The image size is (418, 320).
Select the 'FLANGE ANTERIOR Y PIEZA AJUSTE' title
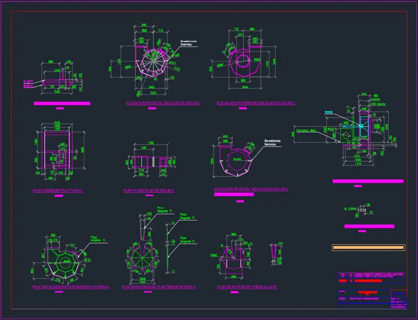click(x=247, y=287)
